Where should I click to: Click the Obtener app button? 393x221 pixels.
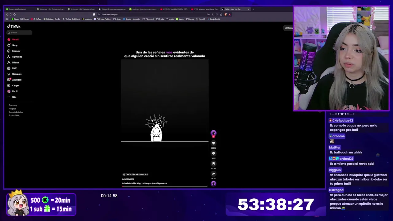[x=289, y=28]
